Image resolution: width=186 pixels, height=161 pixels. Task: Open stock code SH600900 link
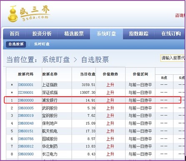coord(26,154)
